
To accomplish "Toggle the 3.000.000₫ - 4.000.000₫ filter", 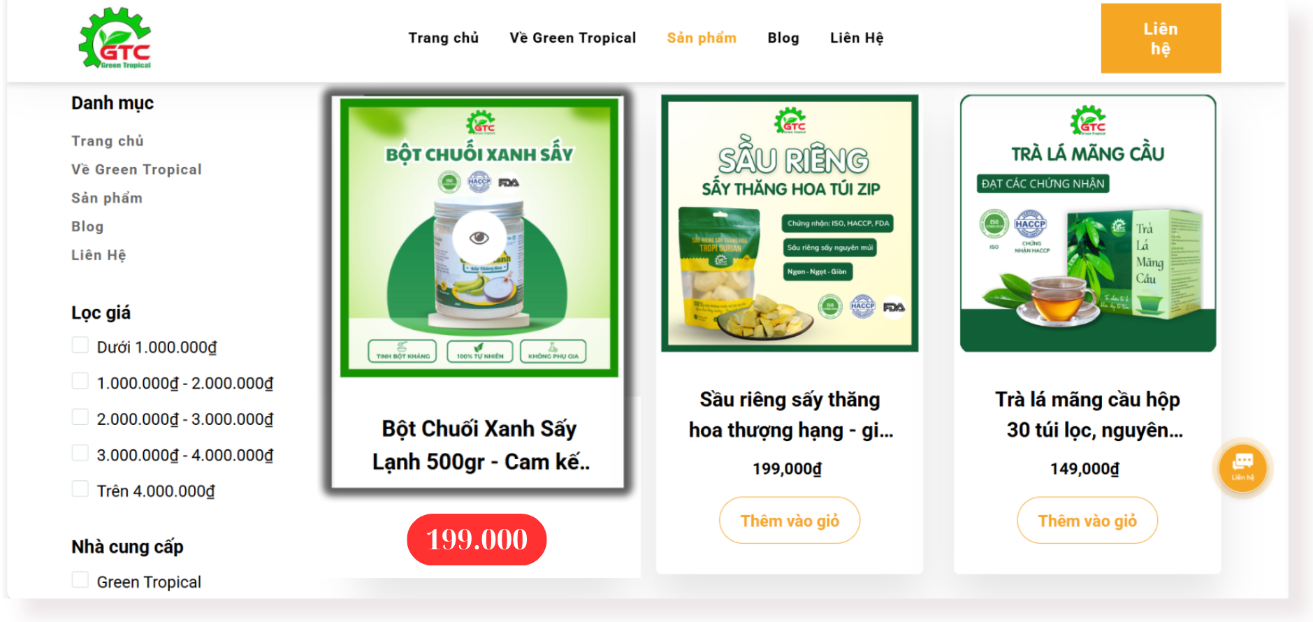I will (x=80, y=453).
